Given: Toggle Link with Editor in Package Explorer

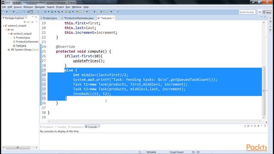Looking at the screenshot, I should (x=28, y=22).
